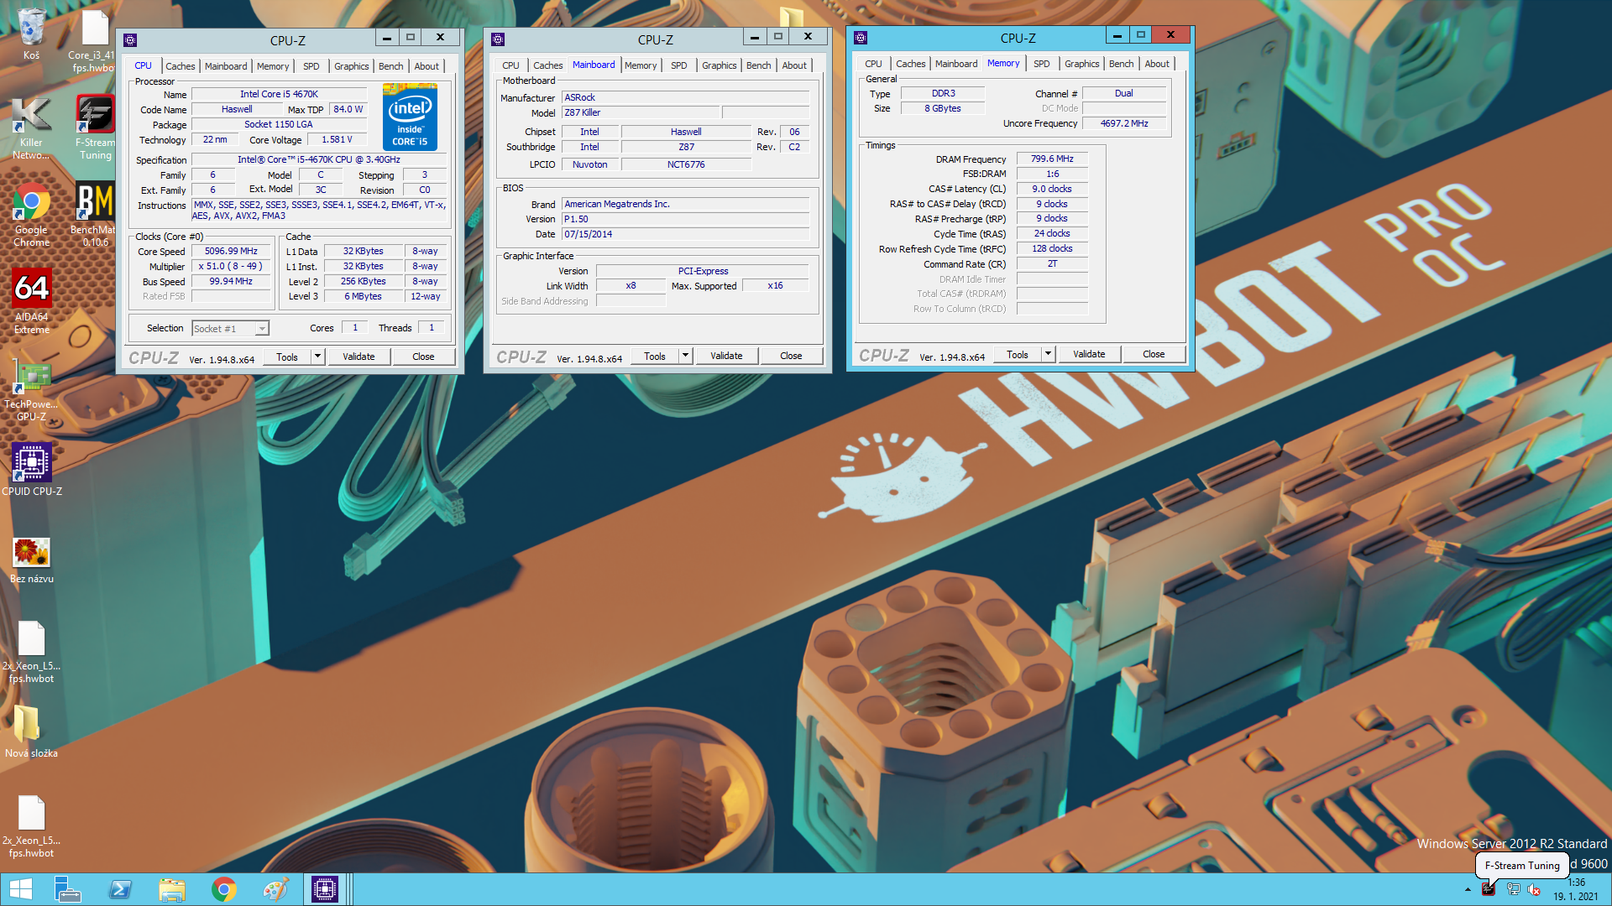Screen dimensions: 1612x906
Task: Launch PowerShell from the taskbar
Action: click(120, 889)
